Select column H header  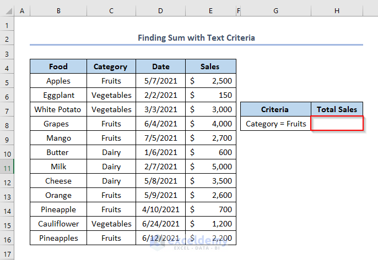click(x=337, y=11)
